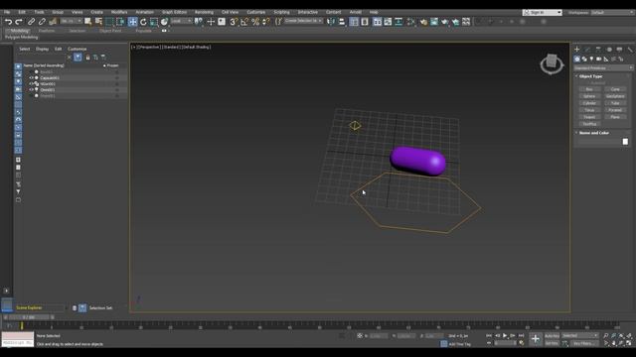The image size is (636, 357).
Task: Open Scene Explorer Select menu
Action: click(x=24, y=49)
